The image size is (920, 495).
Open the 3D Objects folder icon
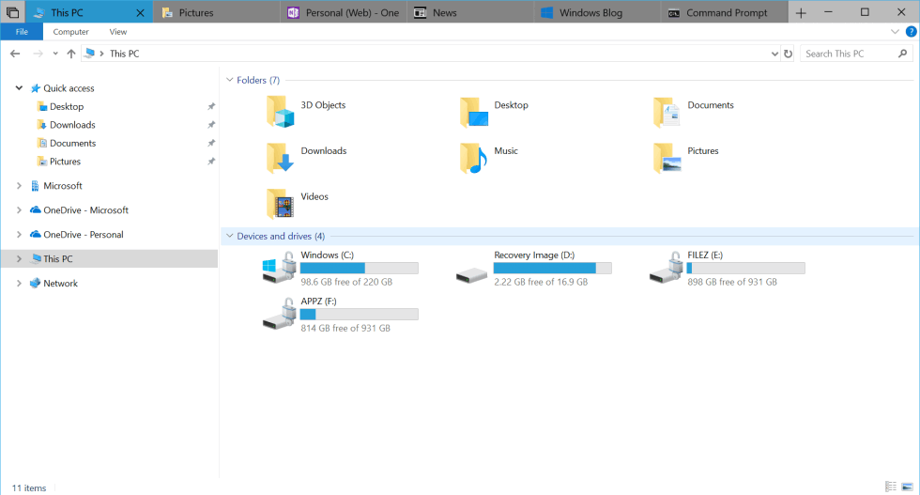point(280,112)
